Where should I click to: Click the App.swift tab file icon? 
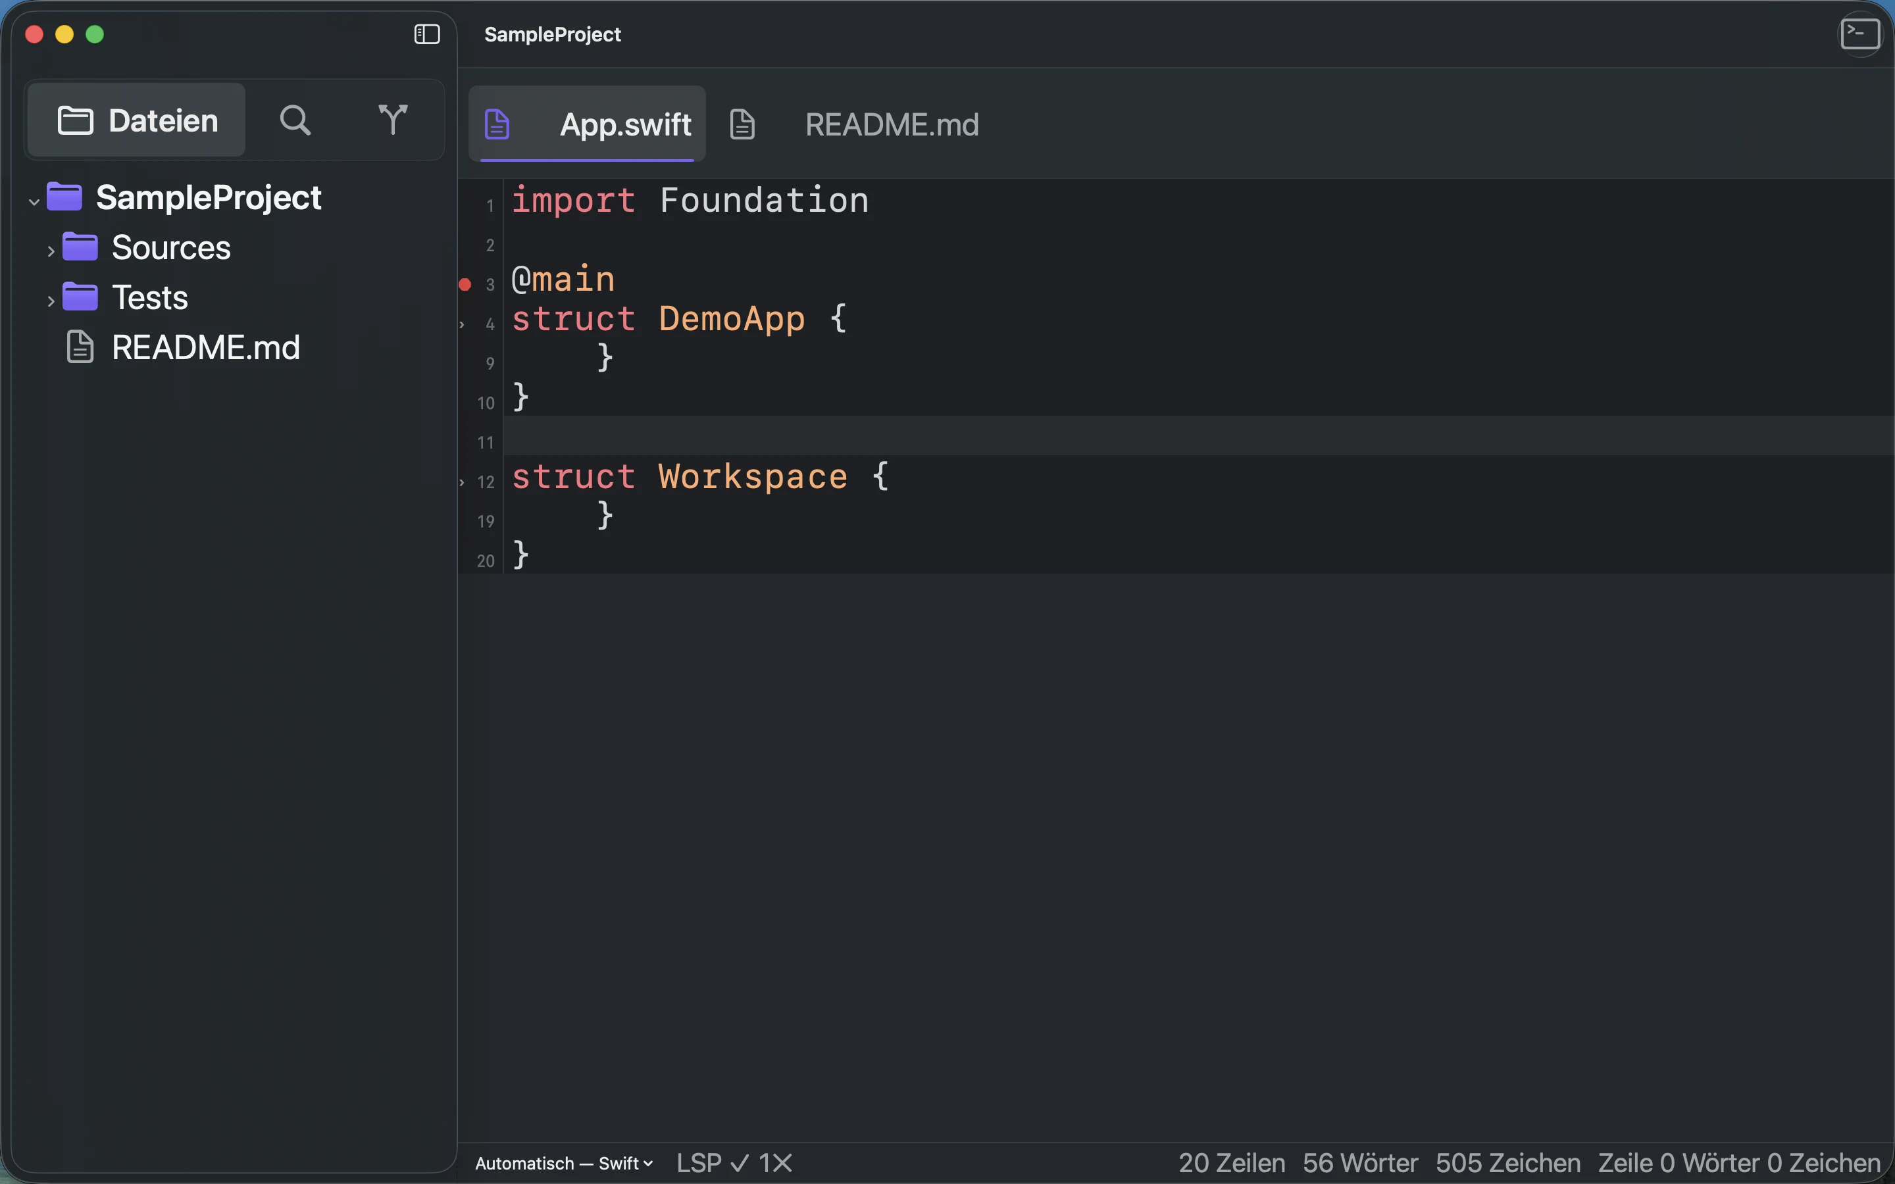497,124
